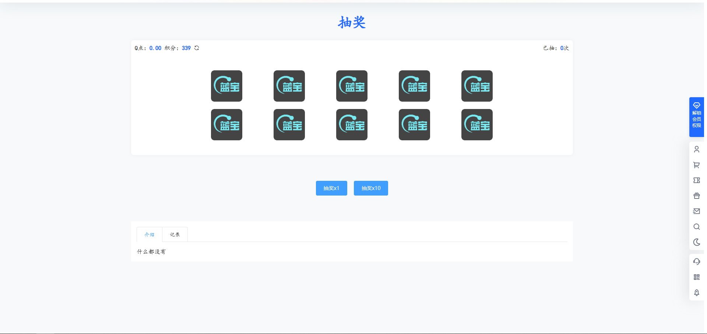Click the magnifier search icon in sidebar
Screen dimensions: 707x334
coord(696,227)
